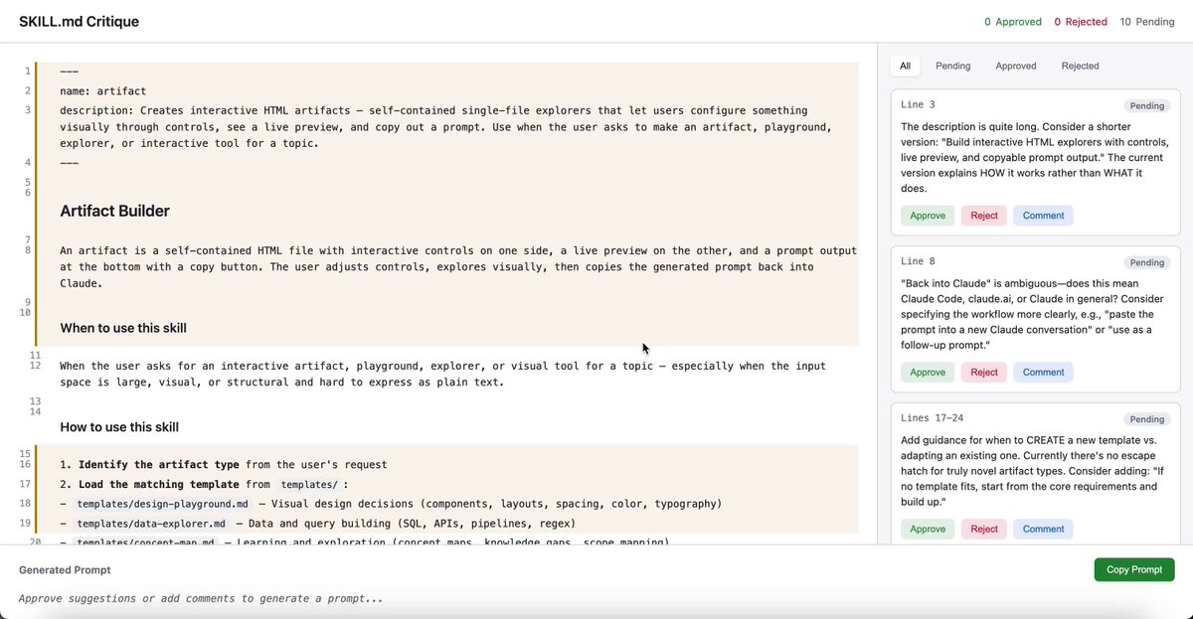The width and height of the screenshot is (1193, 619).
Task: Click the '0 Approved' counter
Action: coord(1013,22)
